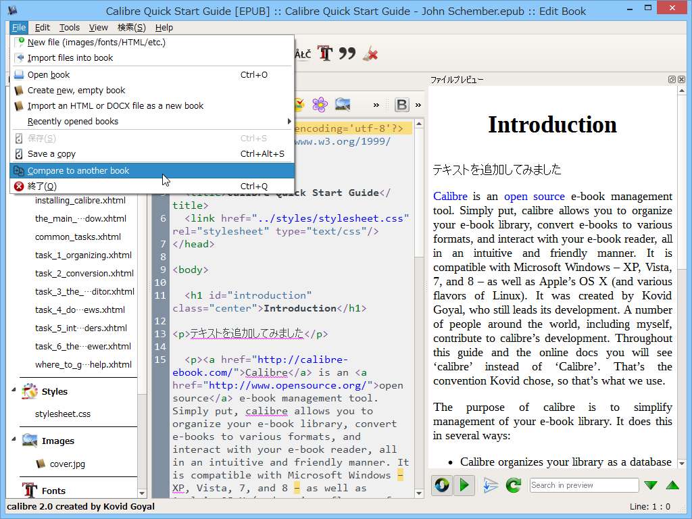The height and width of the screenshot is (519, 692).
Task: Click the ÅŁČ special characters toolbar icon
Action: tap(303, 54)
